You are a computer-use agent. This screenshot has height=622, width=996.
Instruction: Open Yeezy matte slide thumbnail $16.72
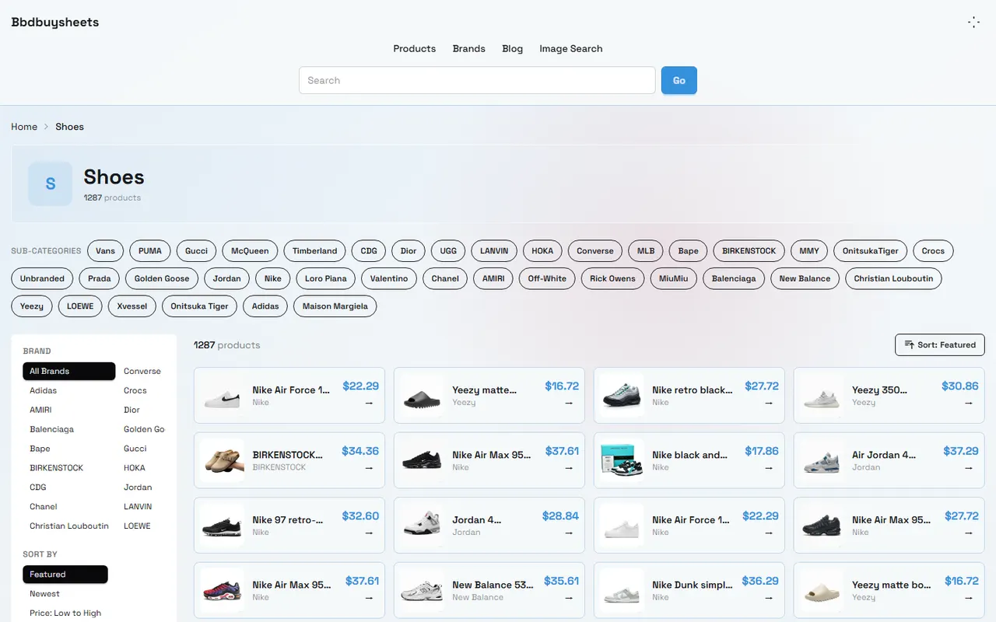tap(423, 396)
